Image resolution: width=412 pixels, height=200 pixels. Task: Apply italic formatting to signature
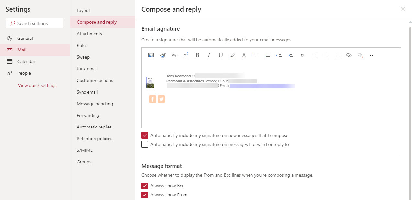tap(209, 55)
